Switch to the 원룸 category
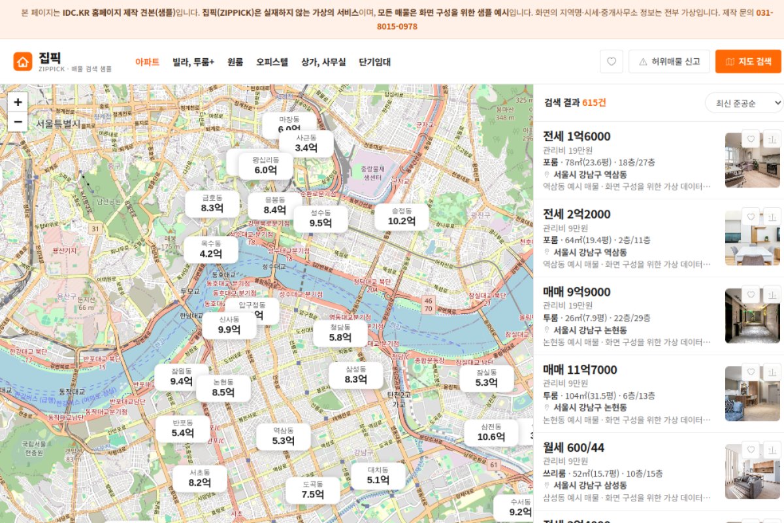784x523 pixels. 235,62
